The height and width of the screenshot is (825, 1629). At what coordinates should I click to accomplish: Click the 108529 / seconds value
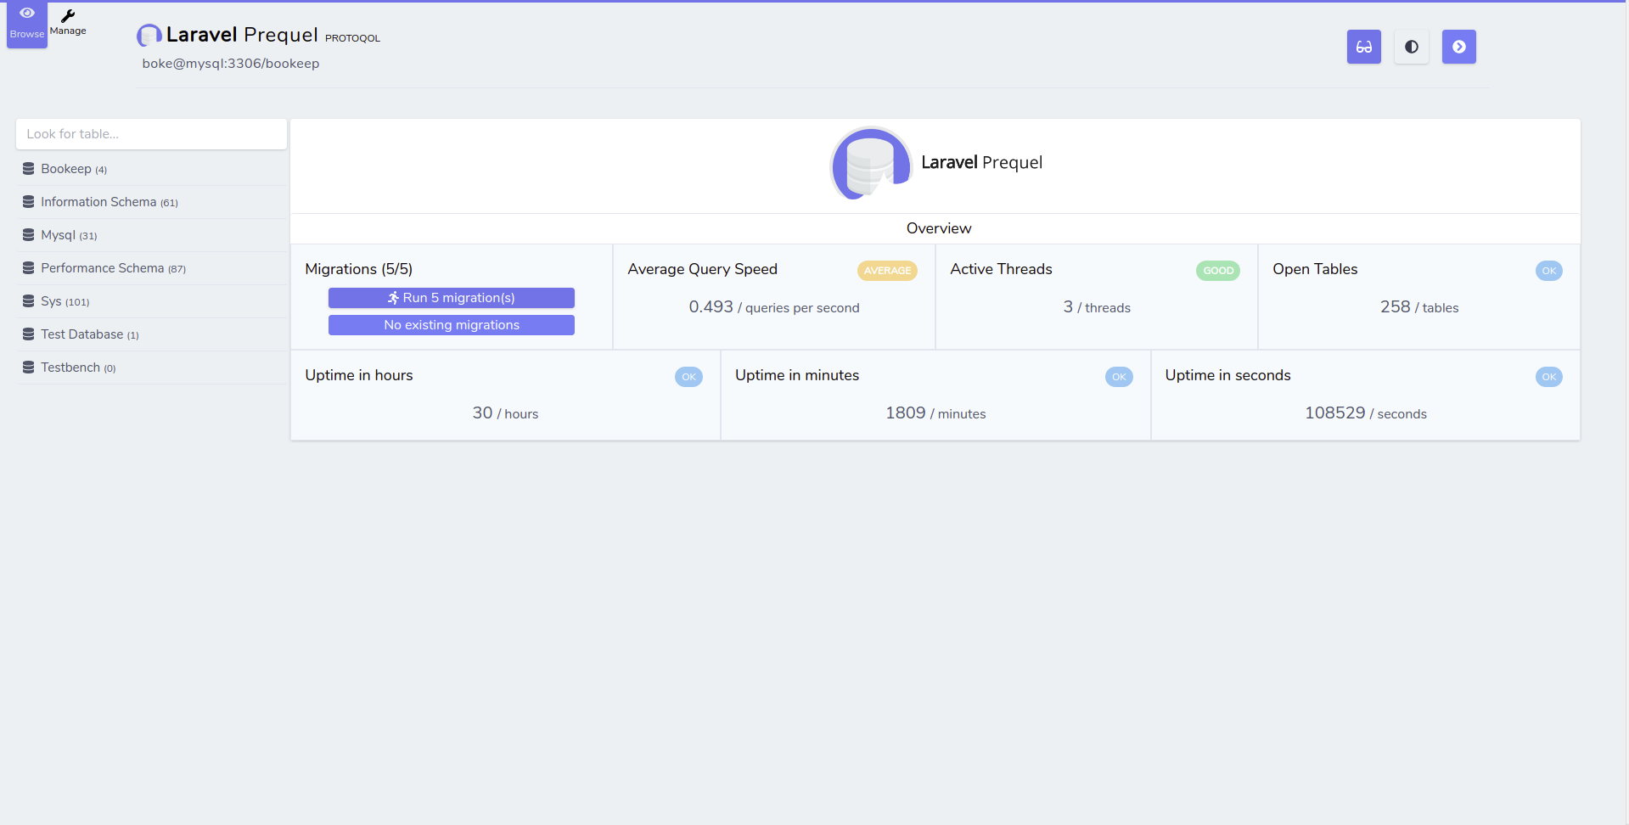point(1366,413)
